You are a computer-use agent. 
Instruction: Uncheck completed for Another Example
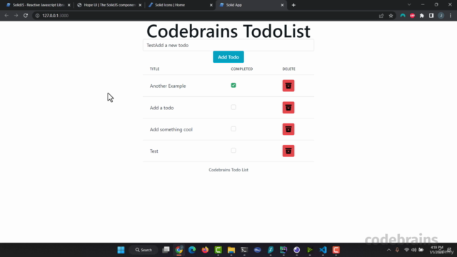pos(233,85)
